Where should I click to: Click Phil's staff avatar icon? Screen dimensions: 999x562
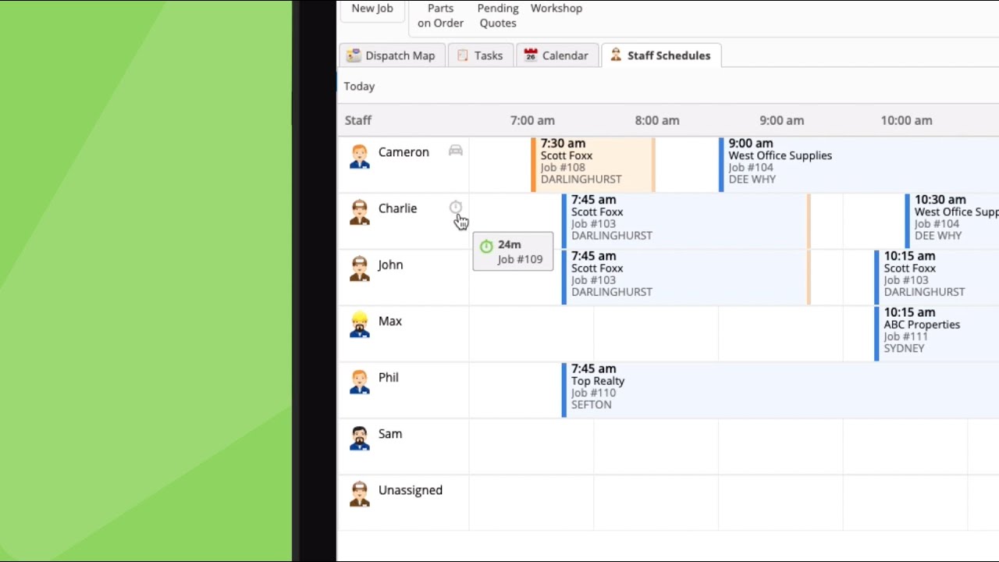(x=359, y=381)
